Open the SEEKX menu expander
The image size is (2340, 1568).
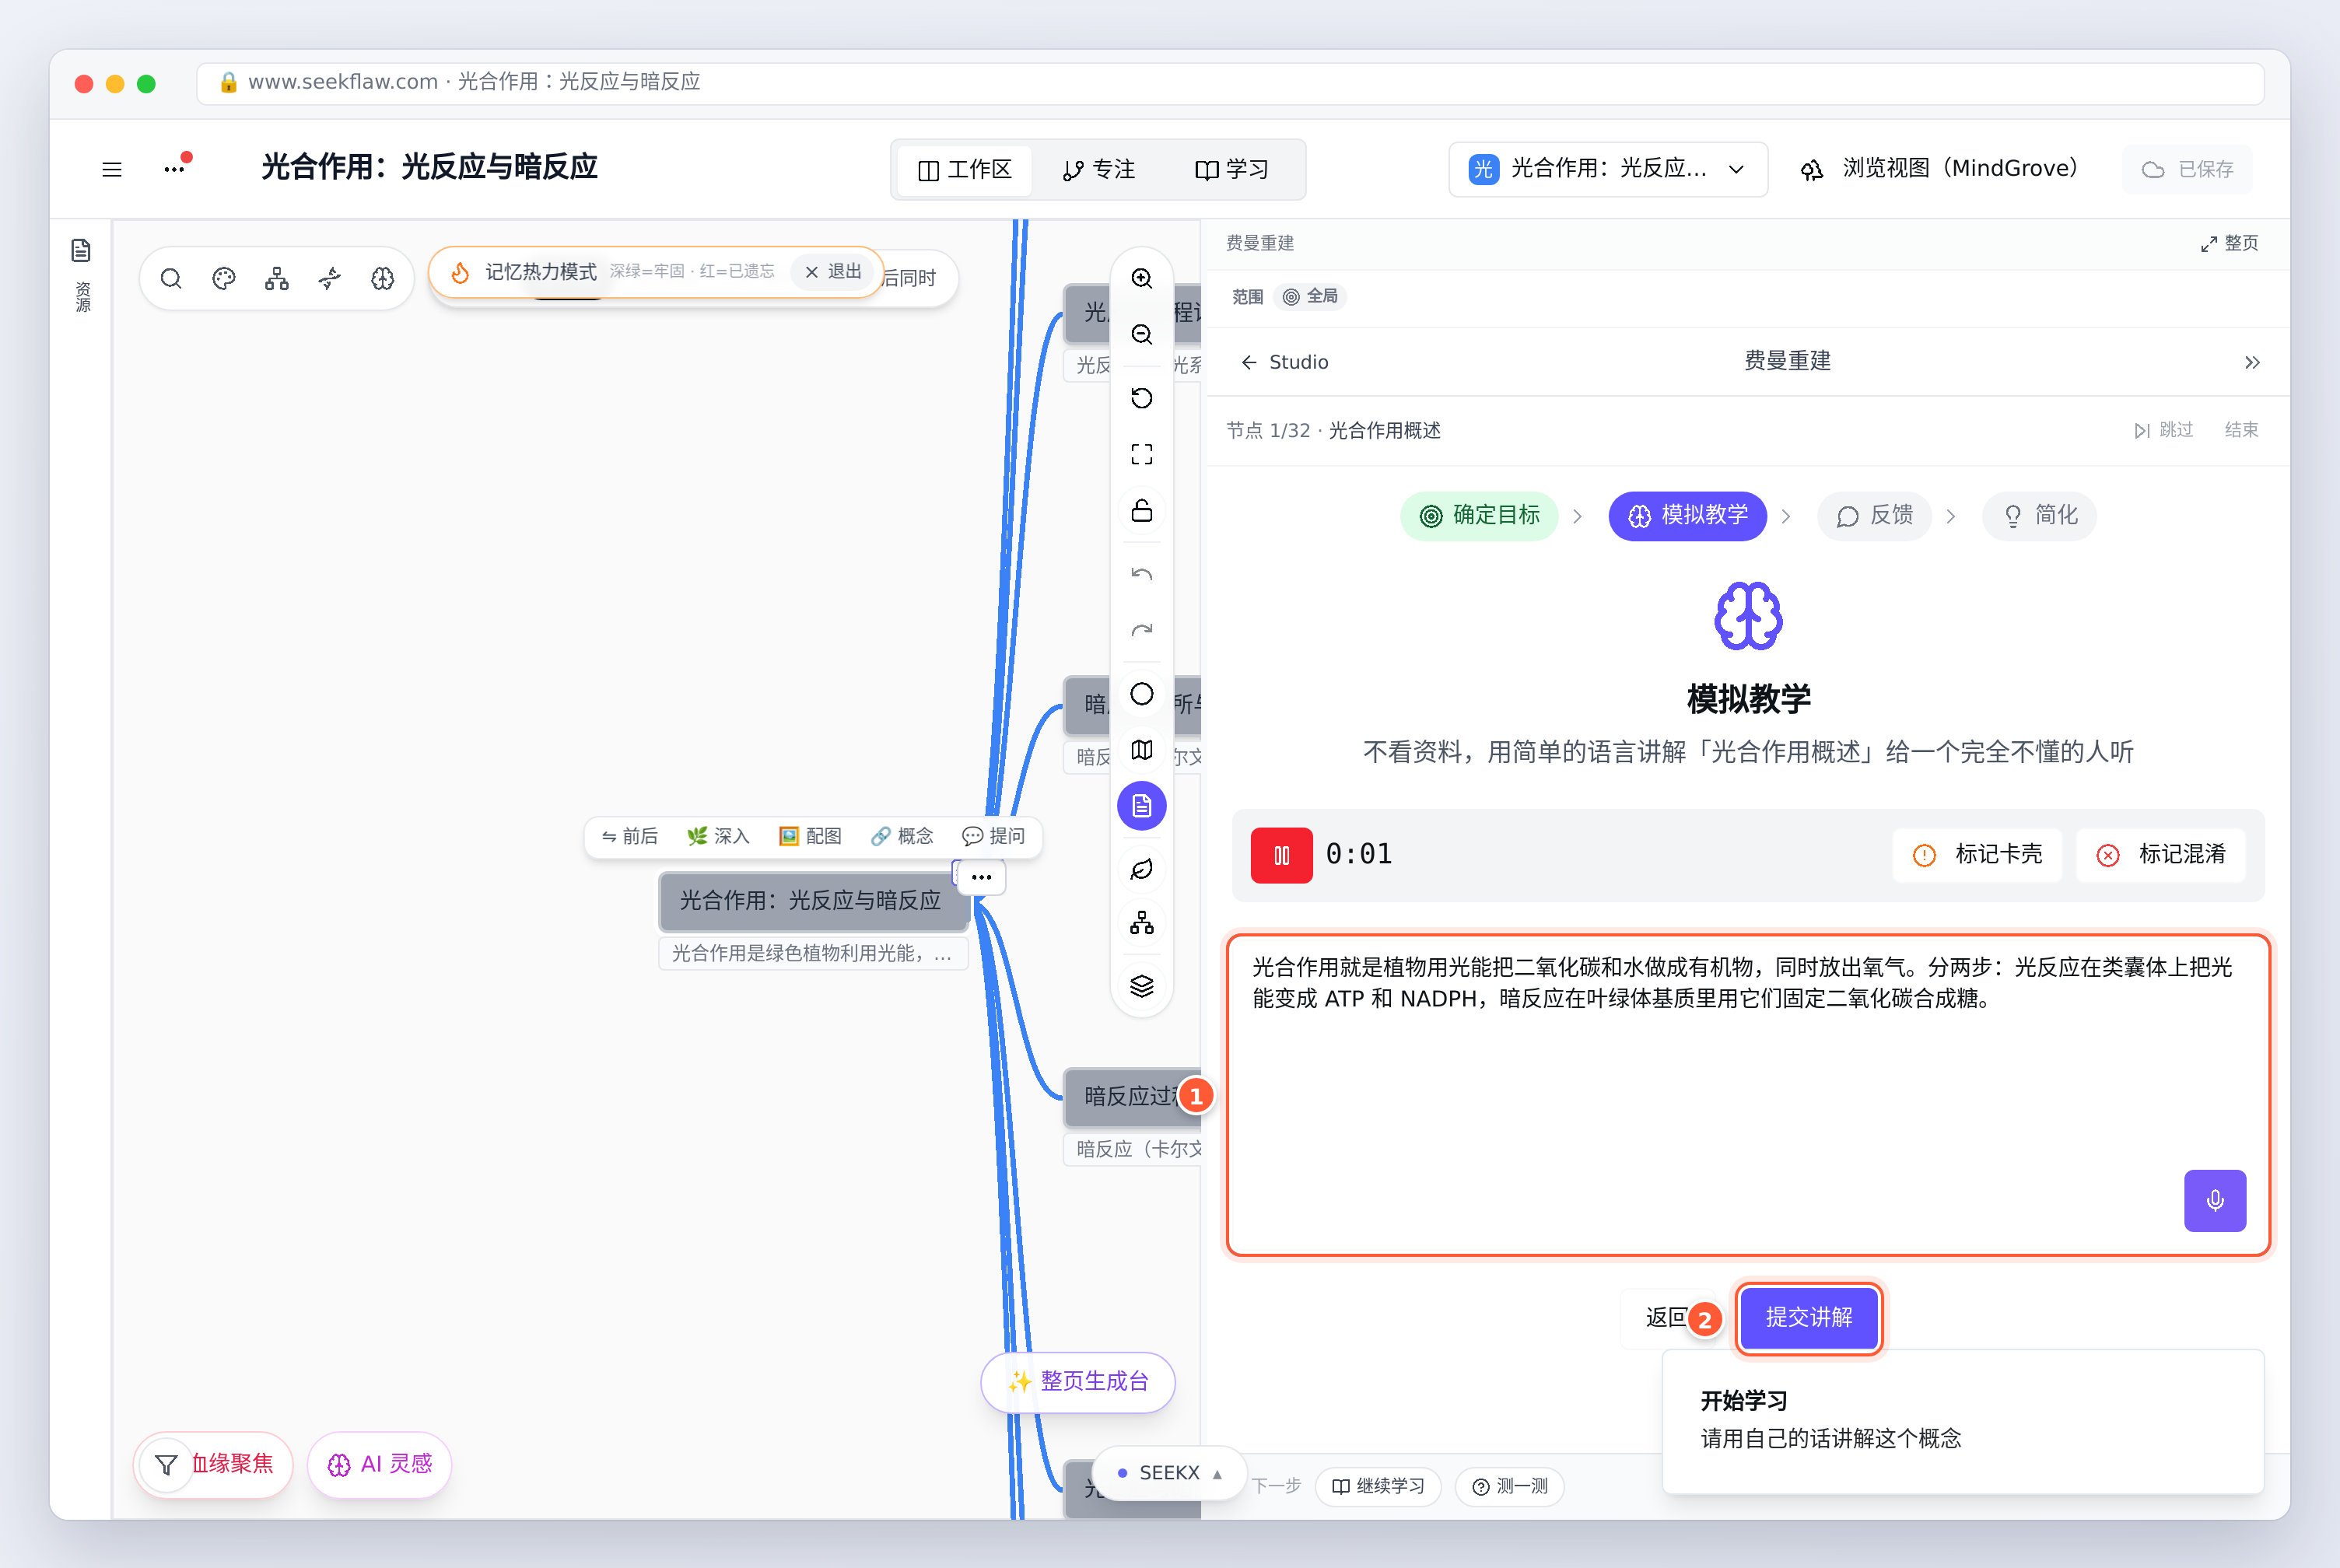click(x=1169, y=1473)
